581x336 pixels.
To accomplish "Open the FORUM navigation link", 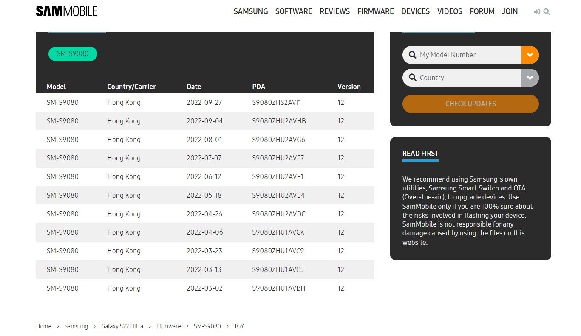I will (482, 11).
